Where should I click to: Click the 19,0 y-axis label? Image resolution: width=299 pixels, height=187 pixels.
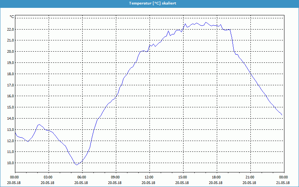[x=10, y=63]
